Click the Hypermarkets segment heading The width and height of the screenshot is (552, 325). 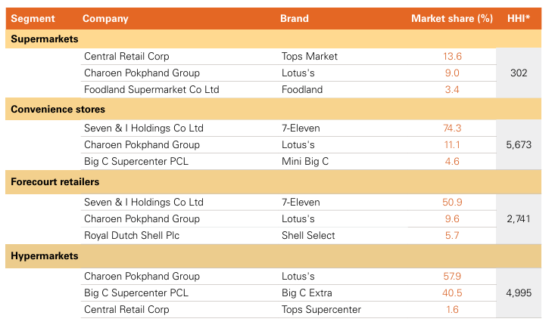(x=45, y=256)
